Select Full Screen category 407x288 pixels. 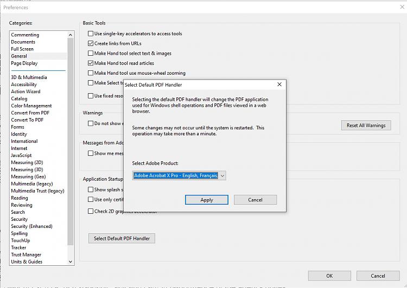click(x=22, y=49)
